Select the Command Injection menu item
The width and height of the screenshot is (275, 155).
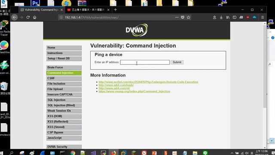(x=64, y=73)
